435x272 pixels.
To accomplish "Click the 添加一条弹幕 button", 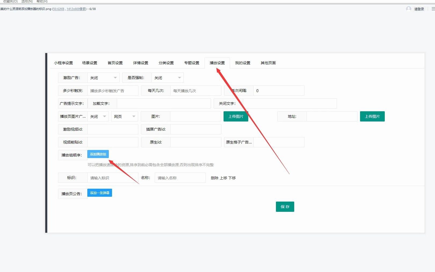I will (100, 193).
